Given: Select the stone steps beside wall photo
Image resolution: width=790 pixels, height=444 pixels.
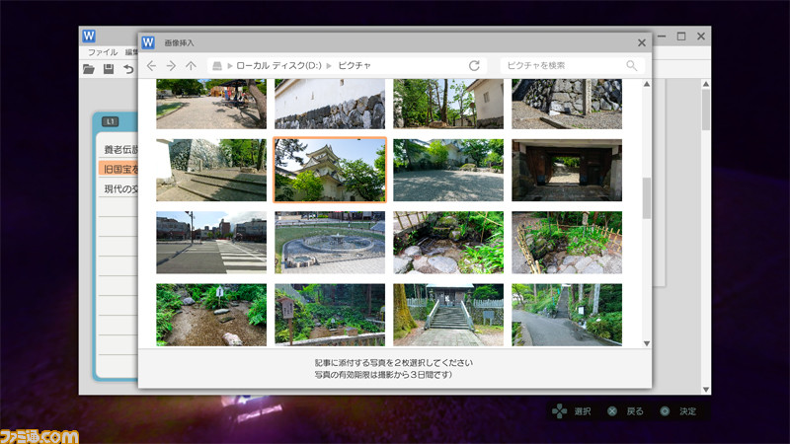Looking at the screenshot, I should tap(211, 170).
